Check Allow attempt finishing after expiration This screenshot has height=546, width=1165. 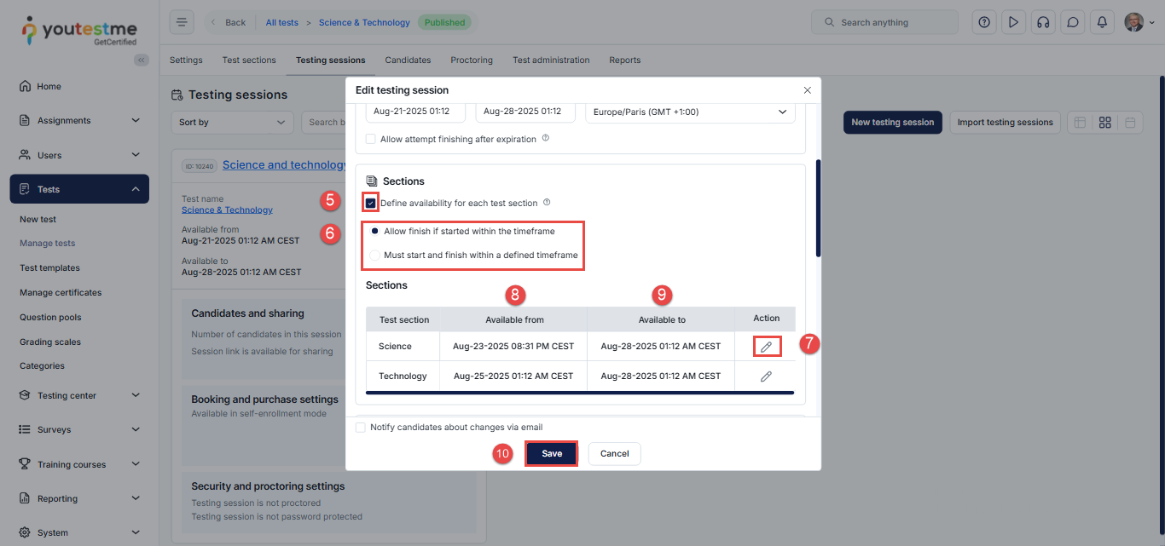click(x=371, y=139)
